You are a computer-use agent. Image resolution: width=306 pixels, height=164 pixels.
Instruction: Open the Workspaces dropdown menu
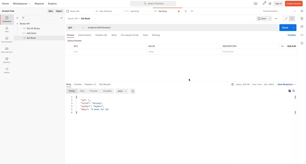(21, 3)
